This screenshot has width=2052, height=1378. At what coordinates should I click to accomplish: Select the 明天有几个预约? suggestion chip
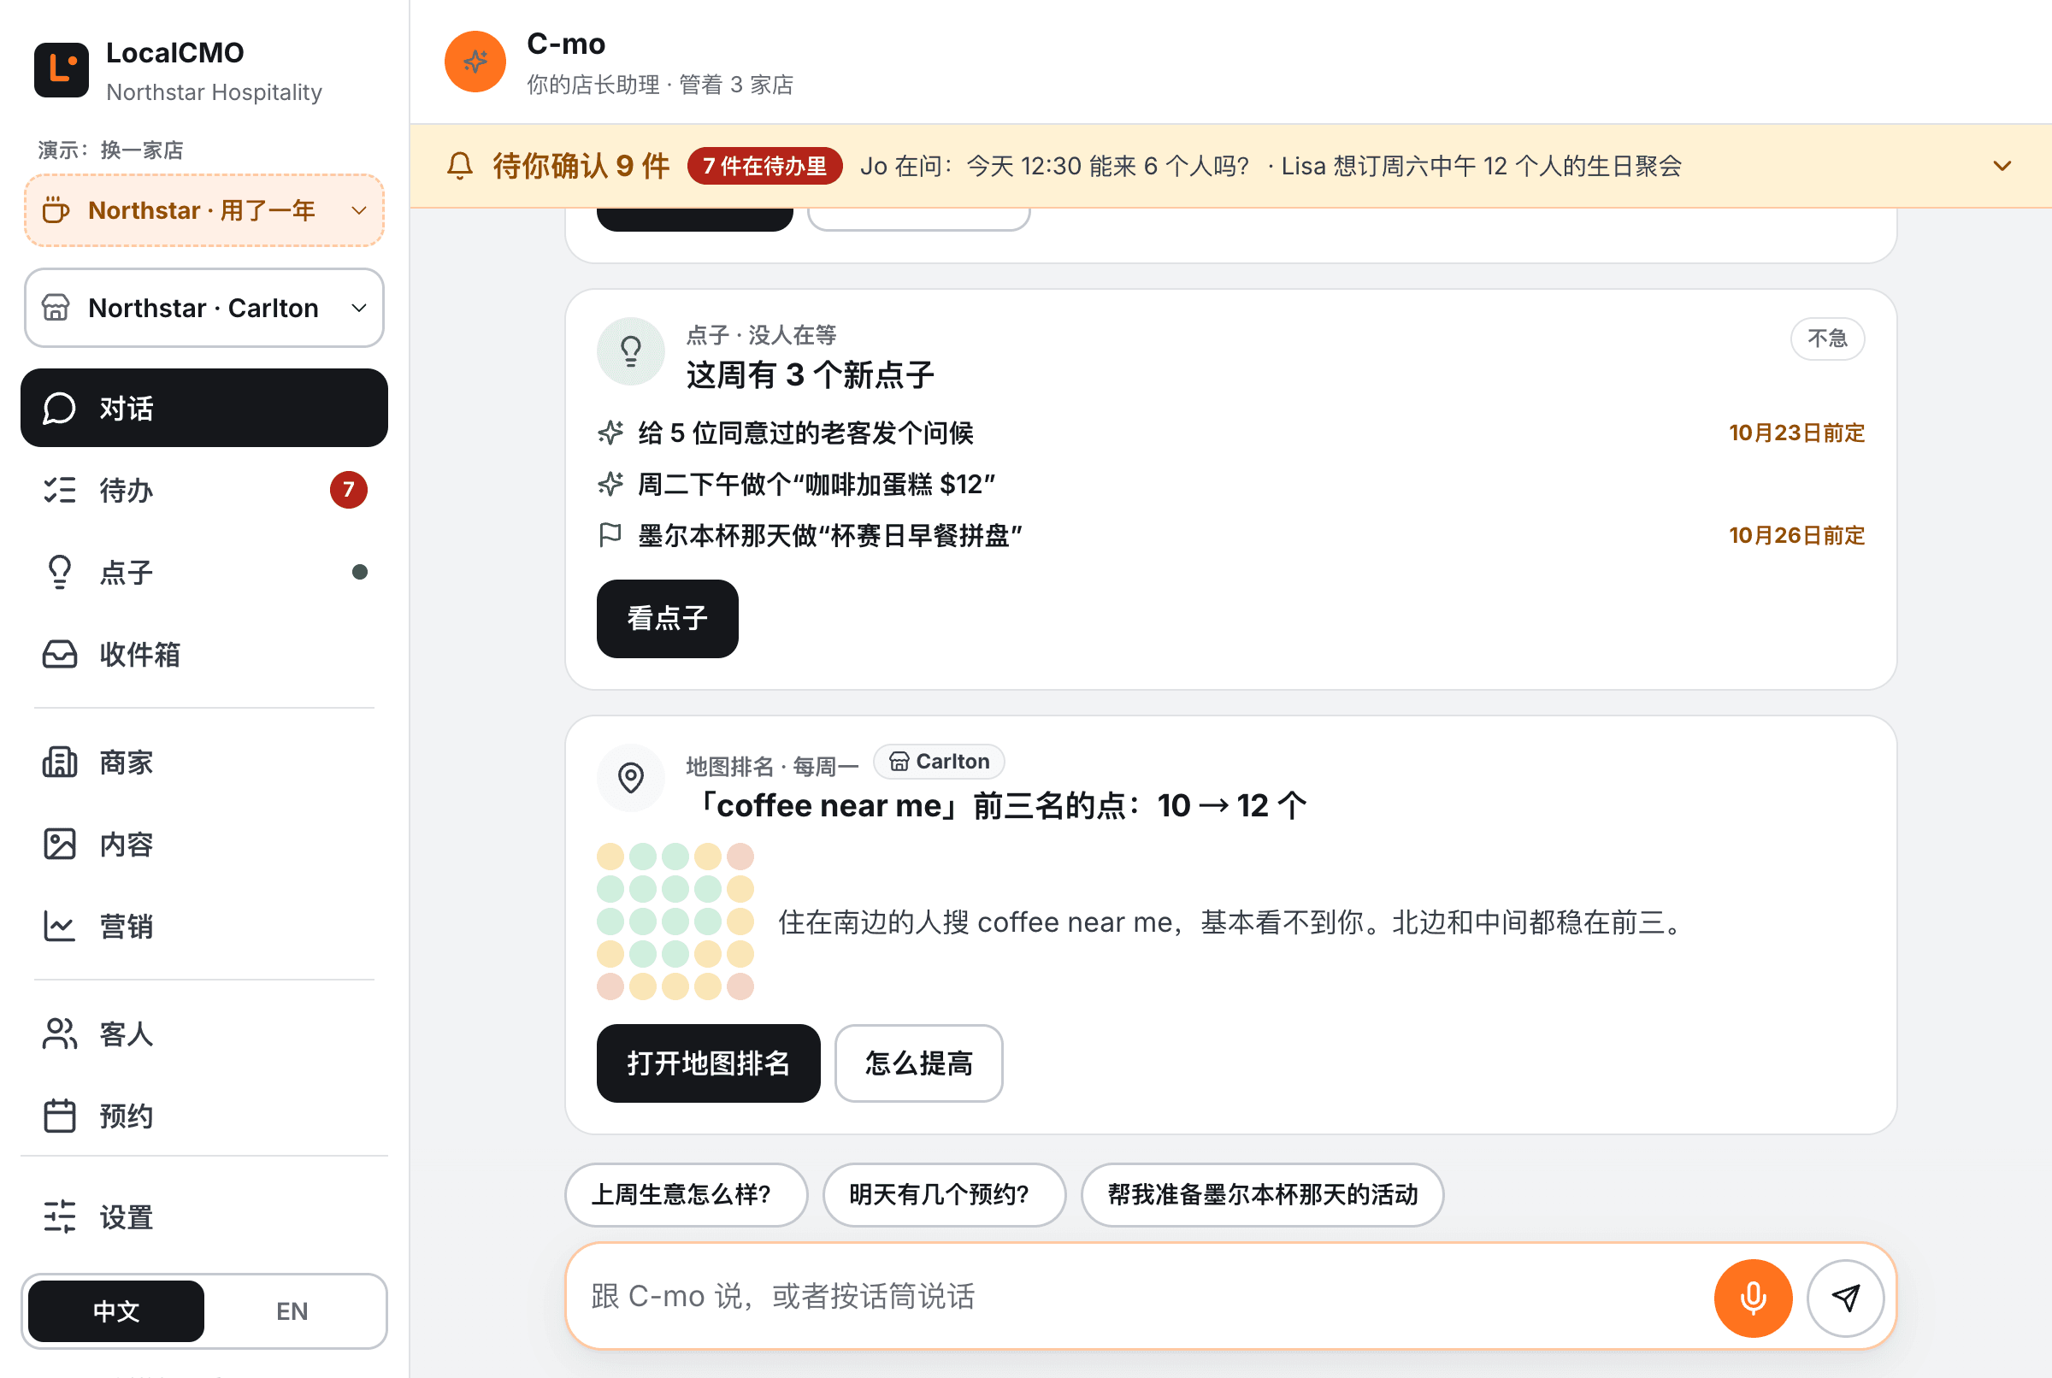(944, 1194)
